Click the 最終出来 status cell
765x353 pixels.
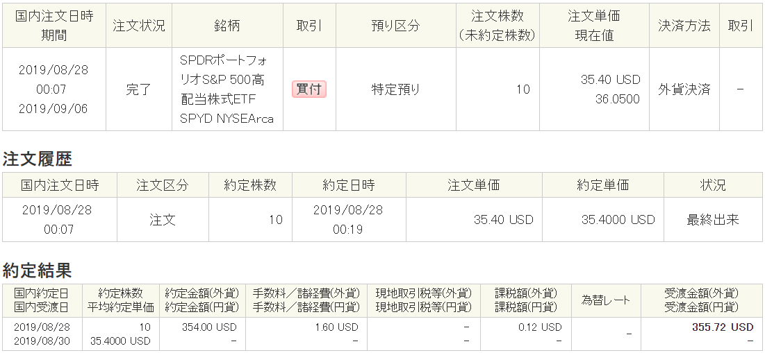[x=712, y=220]
